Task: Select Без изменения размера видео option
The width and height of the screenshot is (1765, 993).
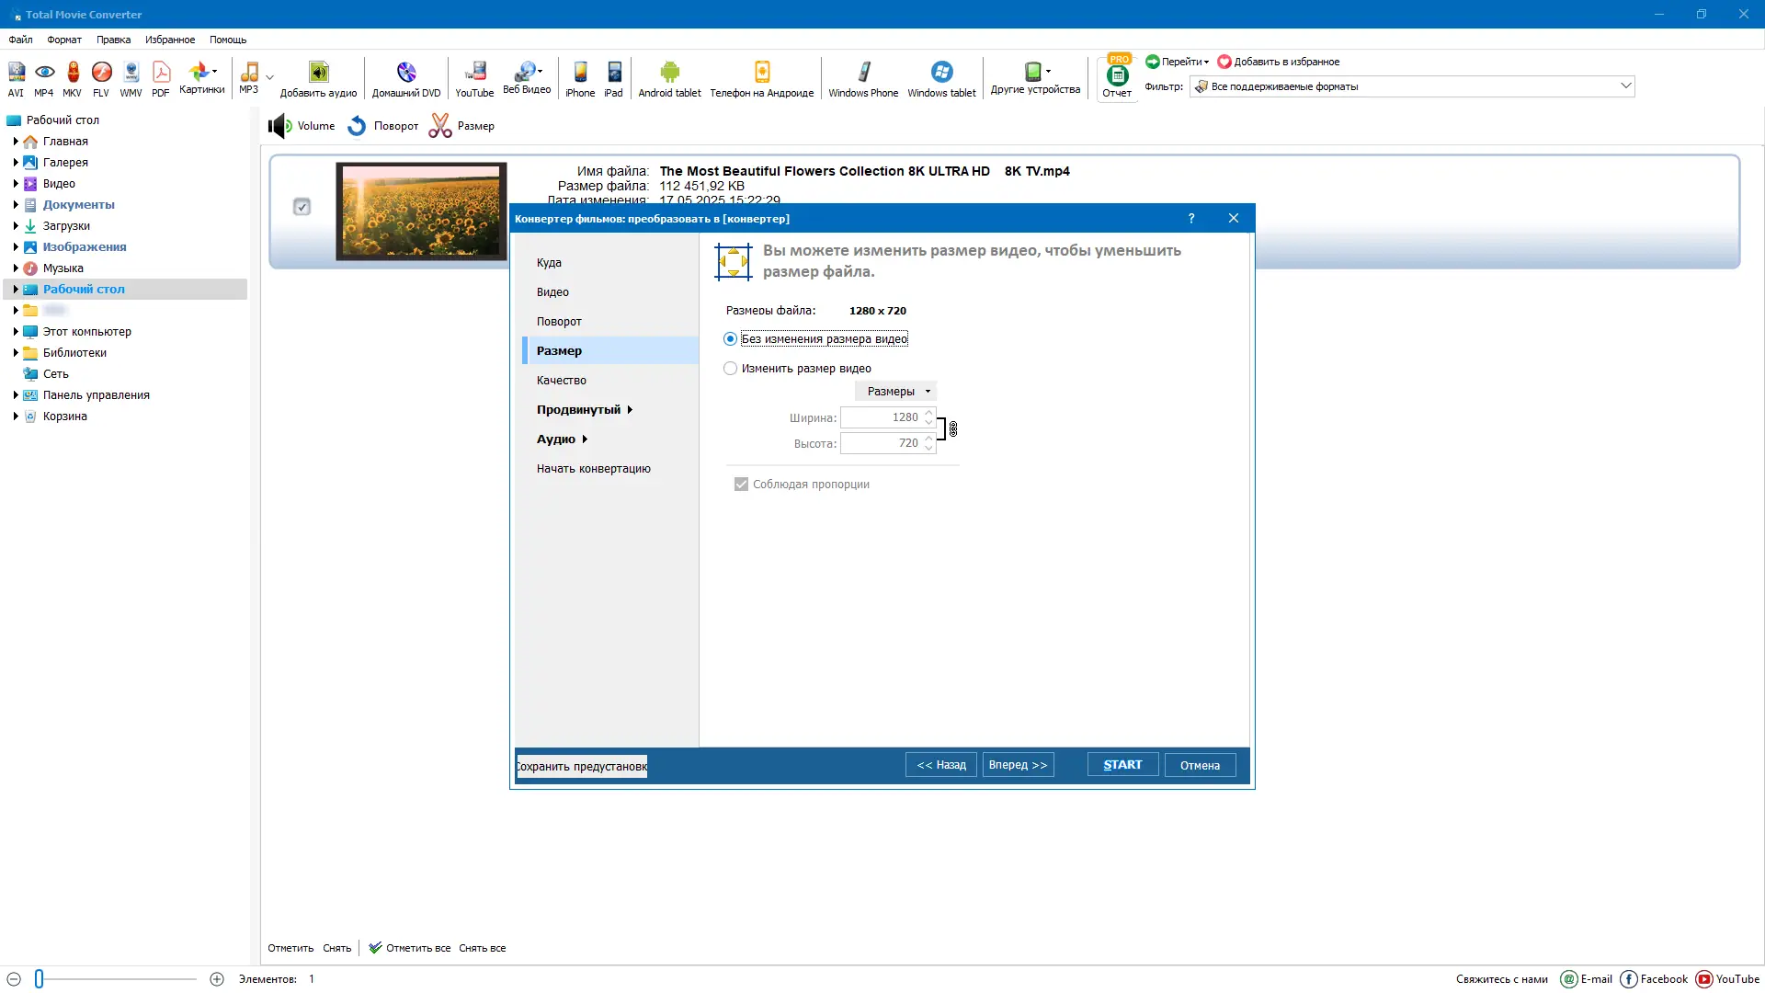Action: pyautogui.click(x=731, y=339)
